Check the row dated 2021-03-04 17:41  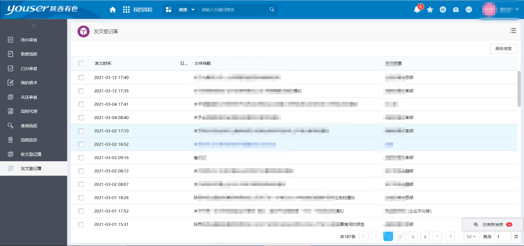coord(81,104)
